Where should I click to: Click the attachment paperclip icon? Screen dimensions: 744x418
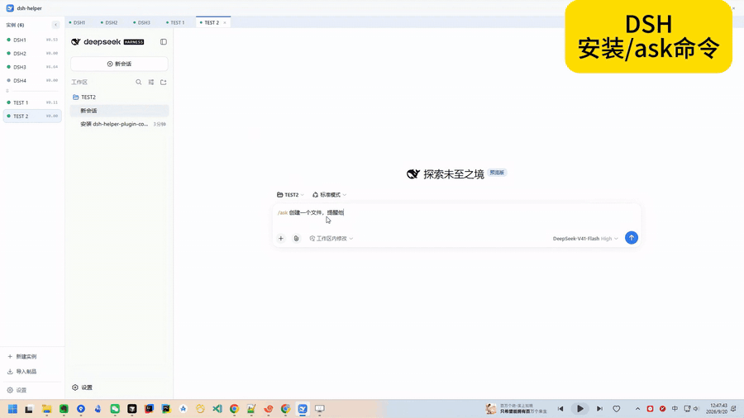pyautogui.click(x=296, y=239)
